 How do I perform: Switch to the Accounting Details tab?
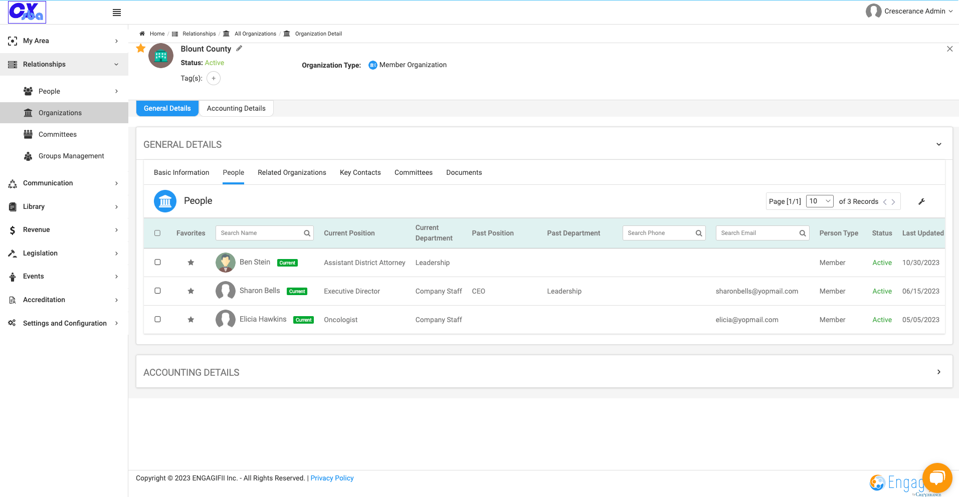pos(236,108)
